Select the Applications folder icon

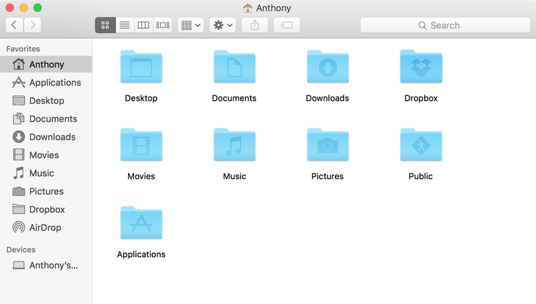(141, 223)
